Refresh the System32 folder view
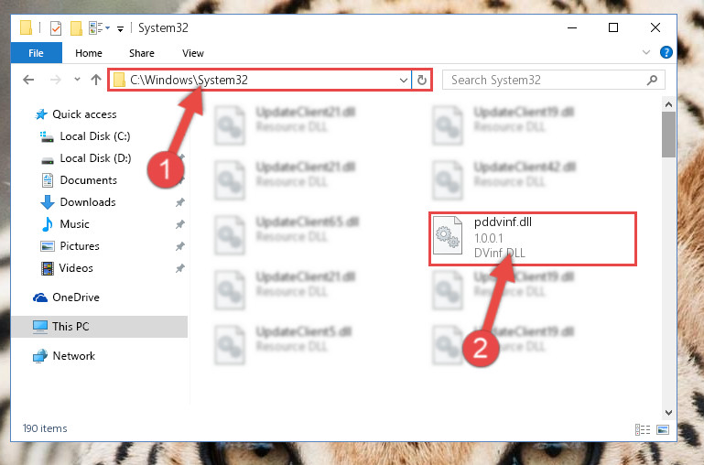Viewport: 704px width, 465px height. (422, 80)
